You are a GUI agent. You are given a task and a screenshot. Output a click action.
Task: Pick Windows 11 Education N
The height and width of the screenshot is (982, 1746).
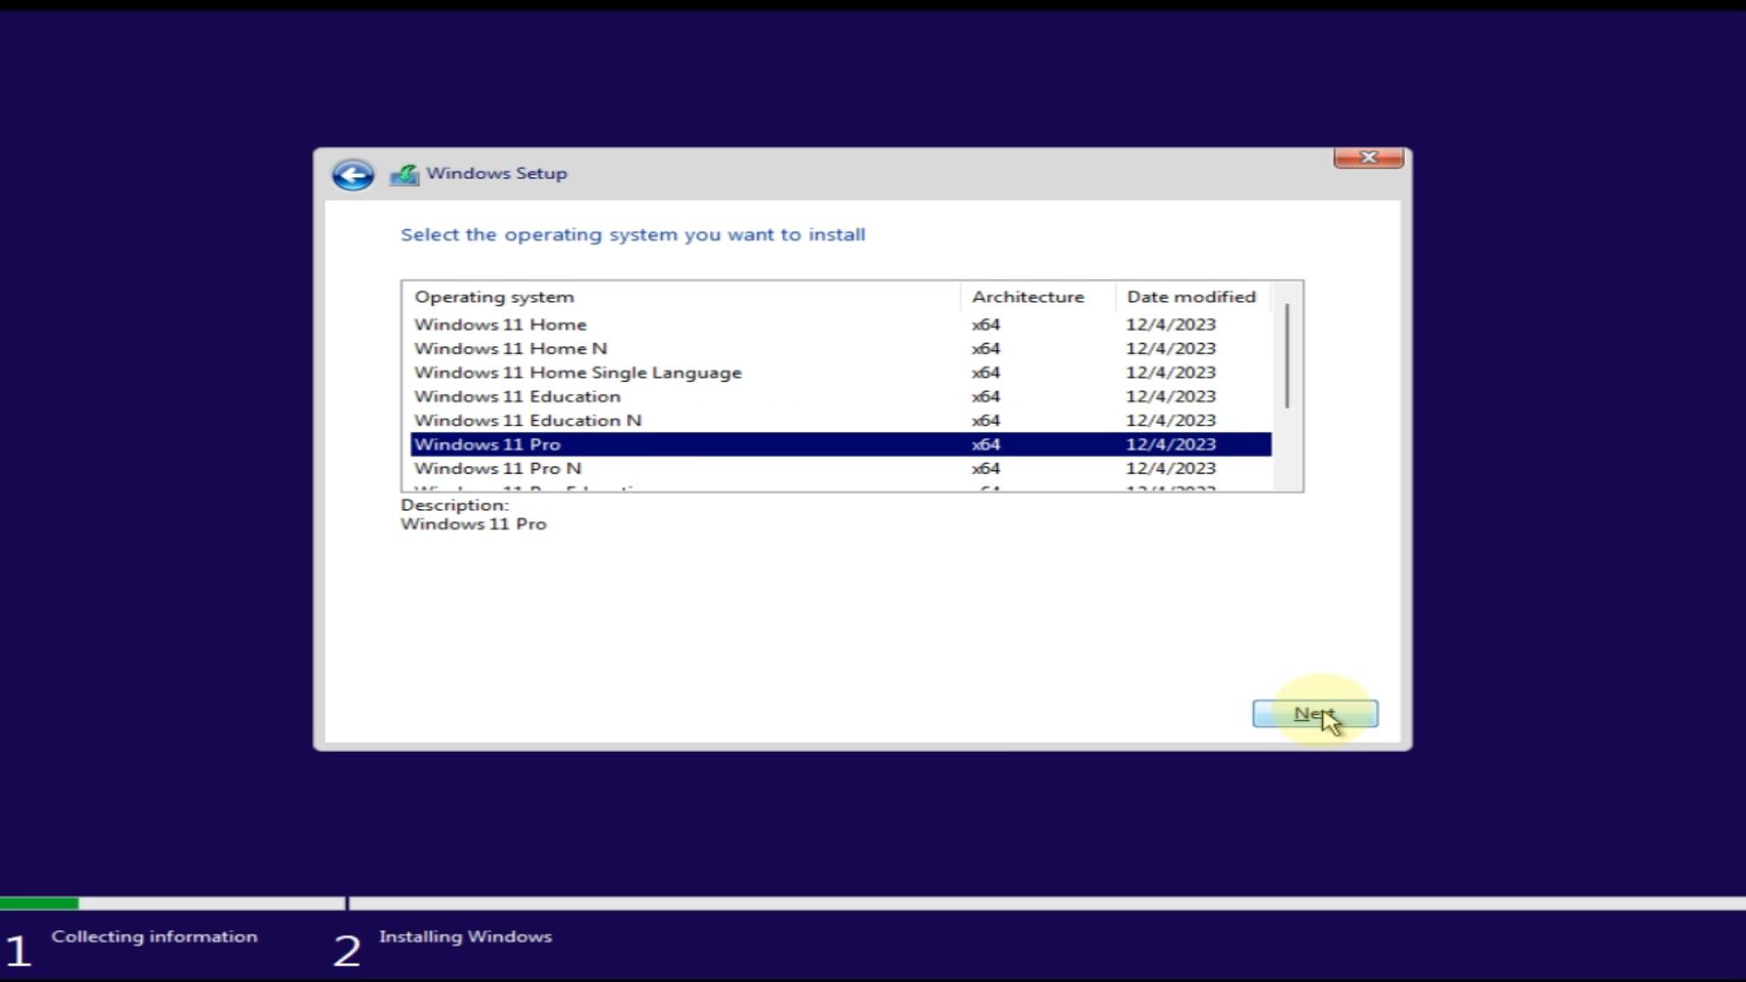[841, 420]
